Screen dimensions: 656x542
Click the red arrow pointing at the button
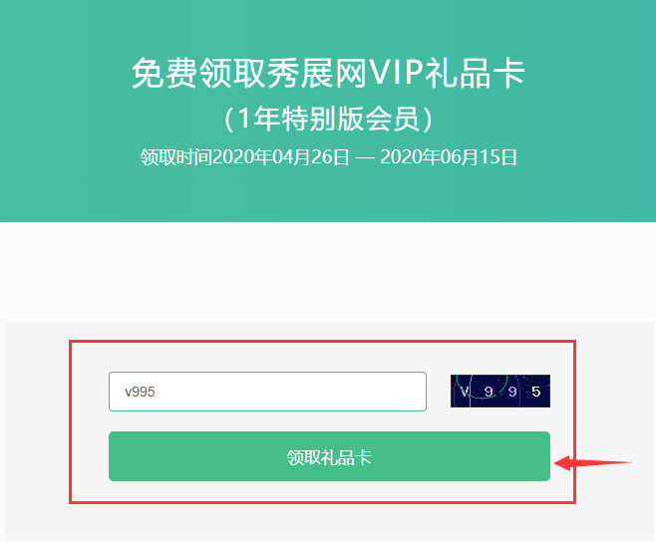[x=593, y=462]
